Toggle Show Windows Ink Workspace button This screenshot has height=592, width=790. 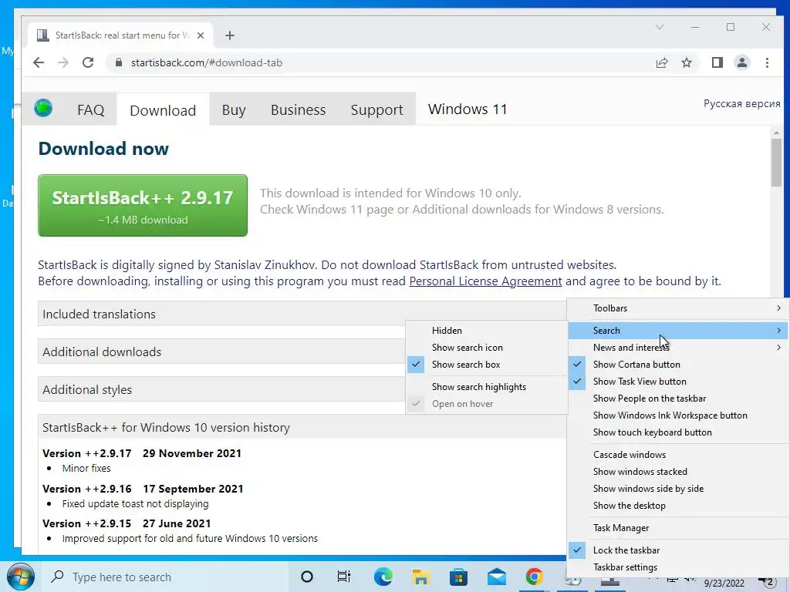pyautogui.click(x=677, y=415)
